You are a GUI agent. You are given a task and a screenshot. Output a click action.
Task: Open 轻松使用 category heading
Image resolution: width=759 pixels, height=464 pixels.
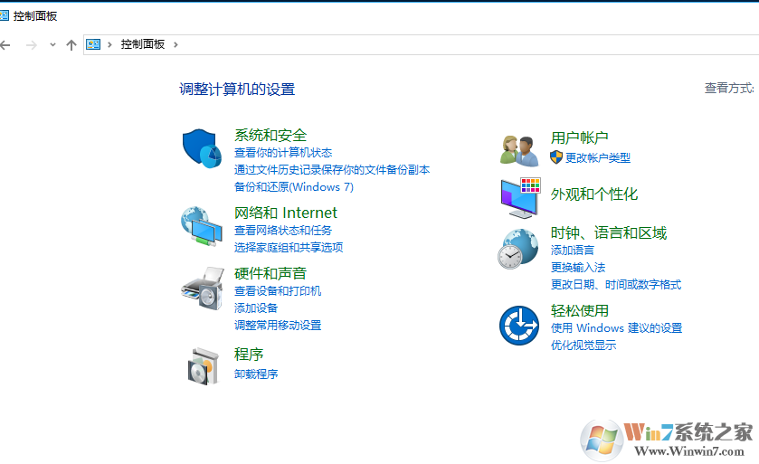(579, 310)
